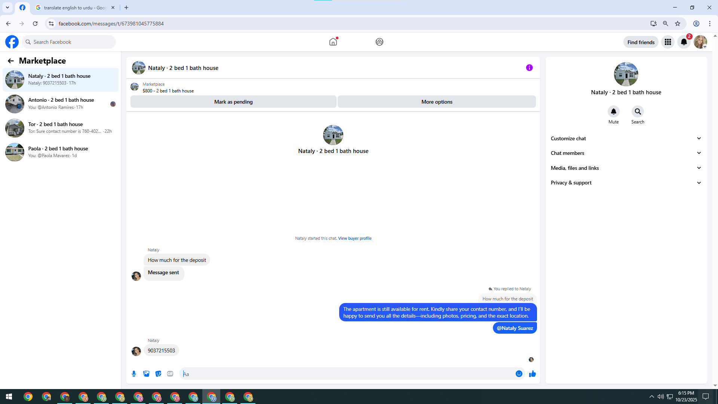718x404 pixels.
Task: Switch to the translate english to urdu tab
Action: [75, 7]
